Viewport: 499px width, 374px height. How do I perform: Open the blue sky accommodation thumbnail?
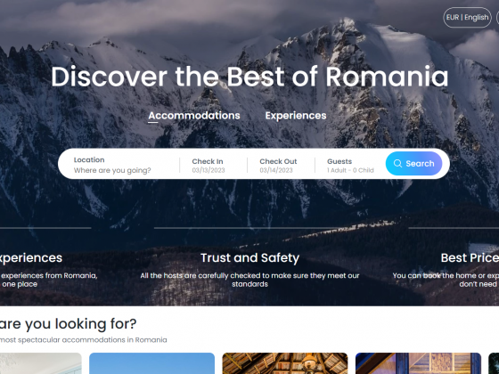click(151, 363)
